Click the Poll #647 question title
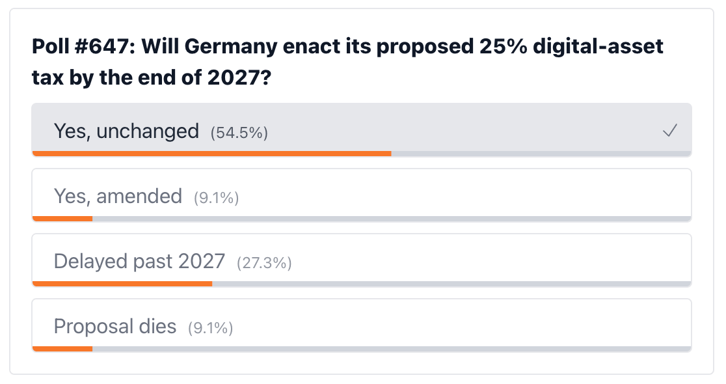Screen dimensions: 726x384 (347, 62)
